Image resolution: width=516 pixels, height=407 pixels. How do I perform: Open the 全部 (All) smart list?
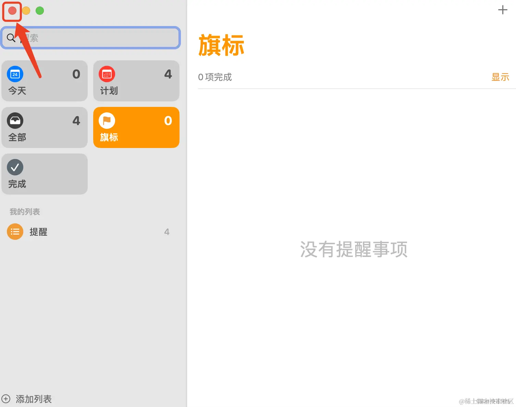pos(44,127)
